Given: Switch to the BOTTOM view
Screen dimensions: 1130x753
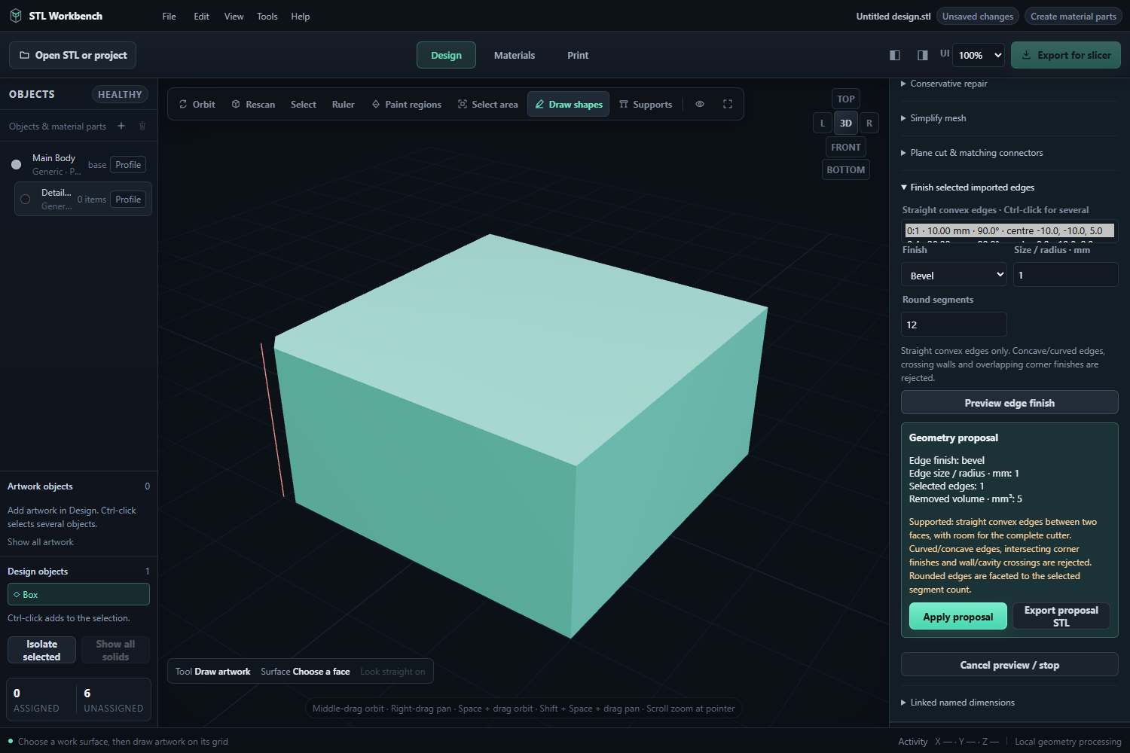Looking at the screenshot, I should tap(846, 169).
